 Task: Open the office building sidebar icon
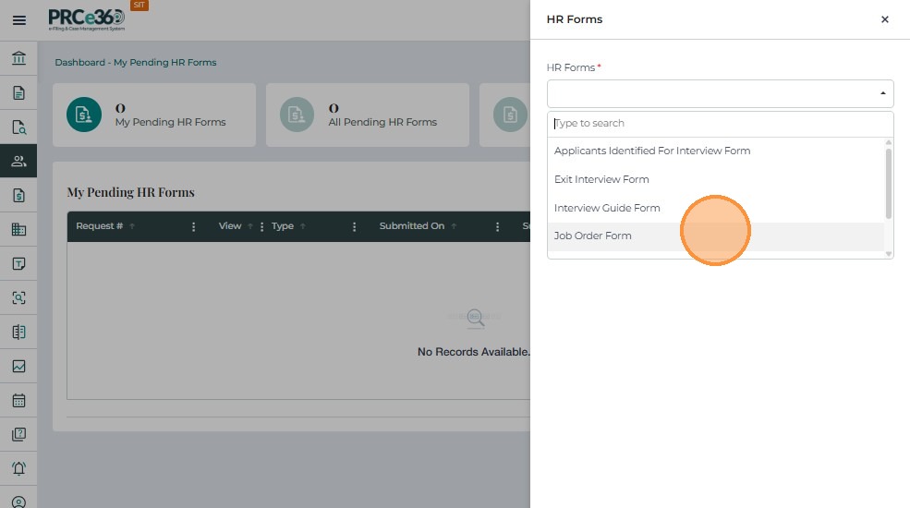click(x=18, y=230)
